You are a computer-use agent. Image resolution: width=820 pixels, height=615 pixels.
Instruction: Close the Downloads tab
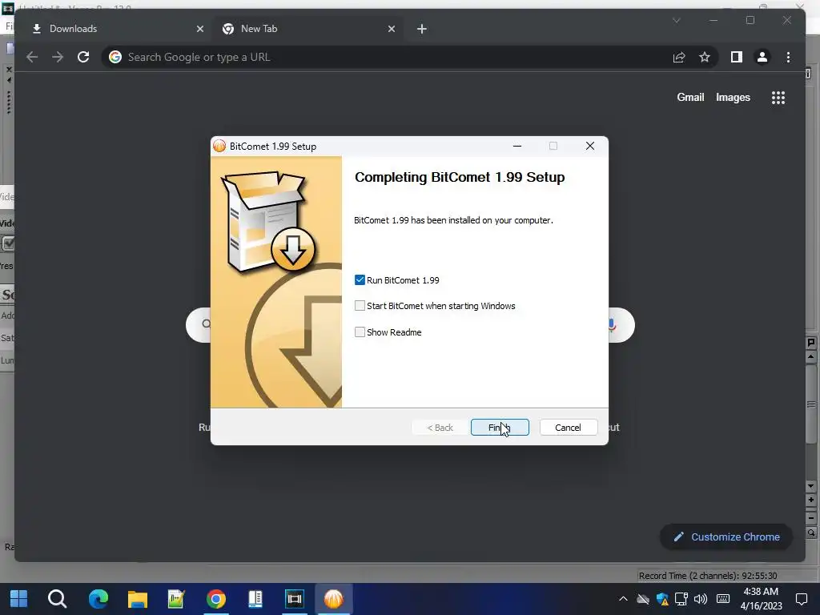pos(199,29)
